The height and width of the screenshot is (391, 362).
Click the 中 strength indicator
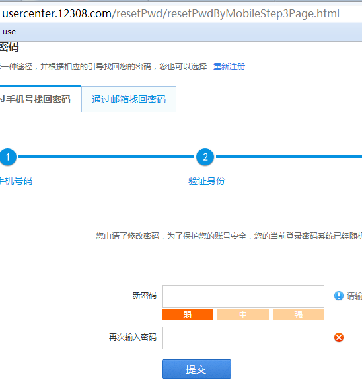pos(243,314)
